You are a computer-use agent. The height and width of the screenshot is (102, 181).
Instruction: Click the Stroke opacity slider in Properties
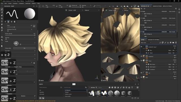point(20,35)
